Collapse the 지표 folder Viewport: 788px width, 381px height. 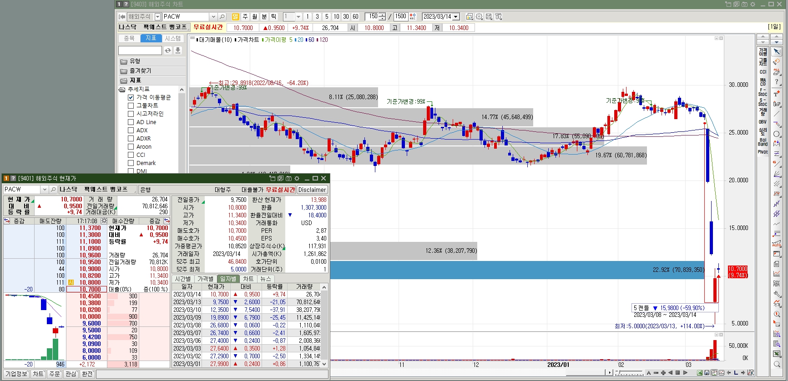pos(152,80)
